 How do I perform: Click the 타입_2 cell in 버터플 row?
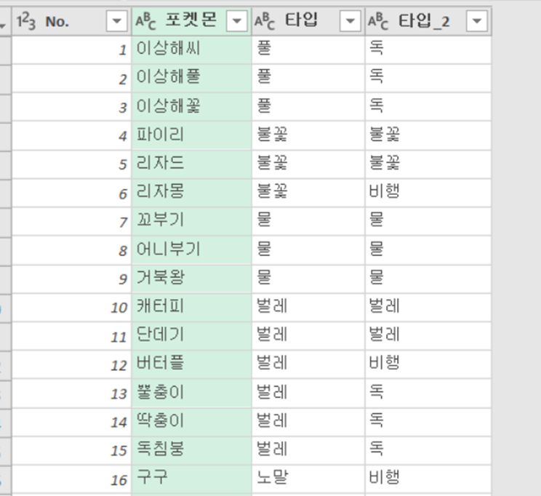428,364
